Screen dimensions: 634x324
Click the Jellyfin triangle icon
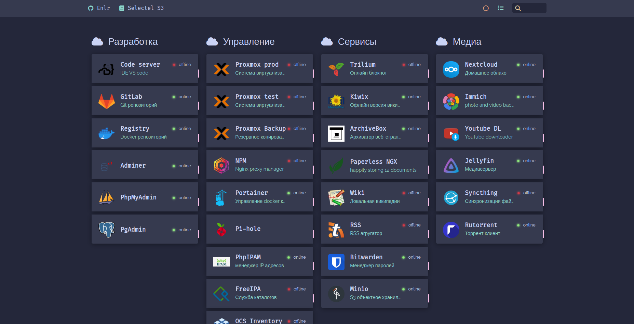[451, 165]
